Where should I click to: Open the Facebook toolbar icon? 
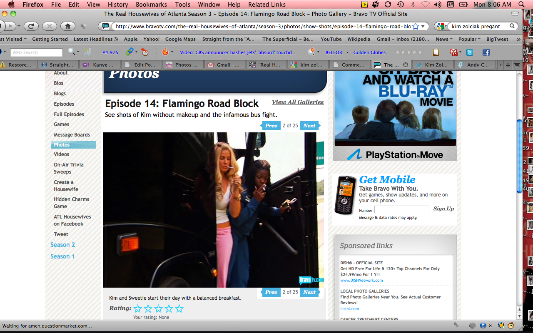[486, 52]
